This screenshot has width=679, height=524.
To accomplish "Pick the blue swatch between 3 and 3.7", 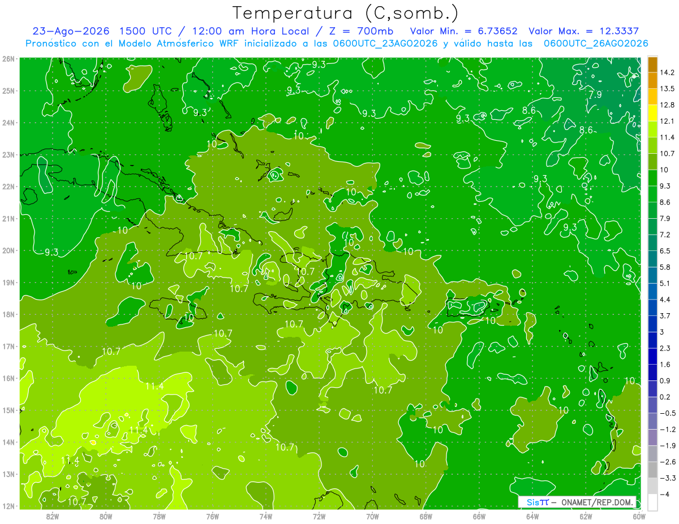I will click(x=652, y=323).
